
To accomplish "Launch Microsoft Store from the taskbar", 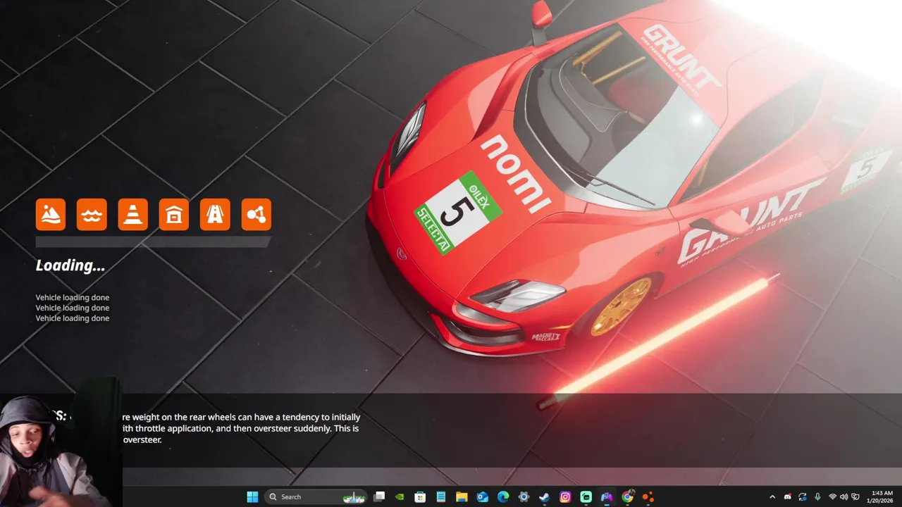I will click(420, 496).
